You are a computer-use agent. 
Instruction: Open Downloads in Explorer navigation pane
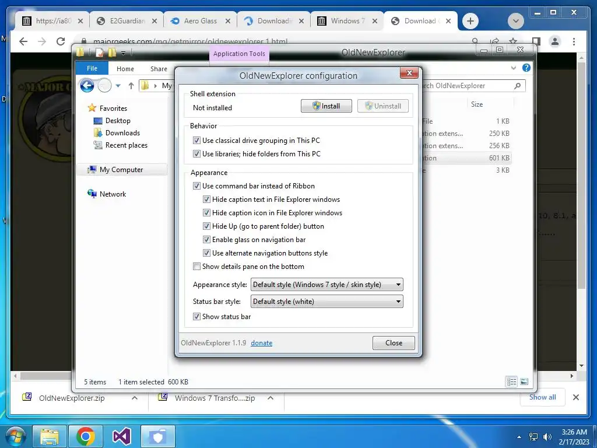[122, 133]
